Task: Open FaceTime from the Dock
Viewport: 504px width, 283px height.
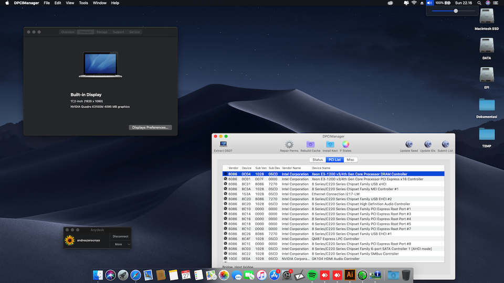Action: coord(249,275)
